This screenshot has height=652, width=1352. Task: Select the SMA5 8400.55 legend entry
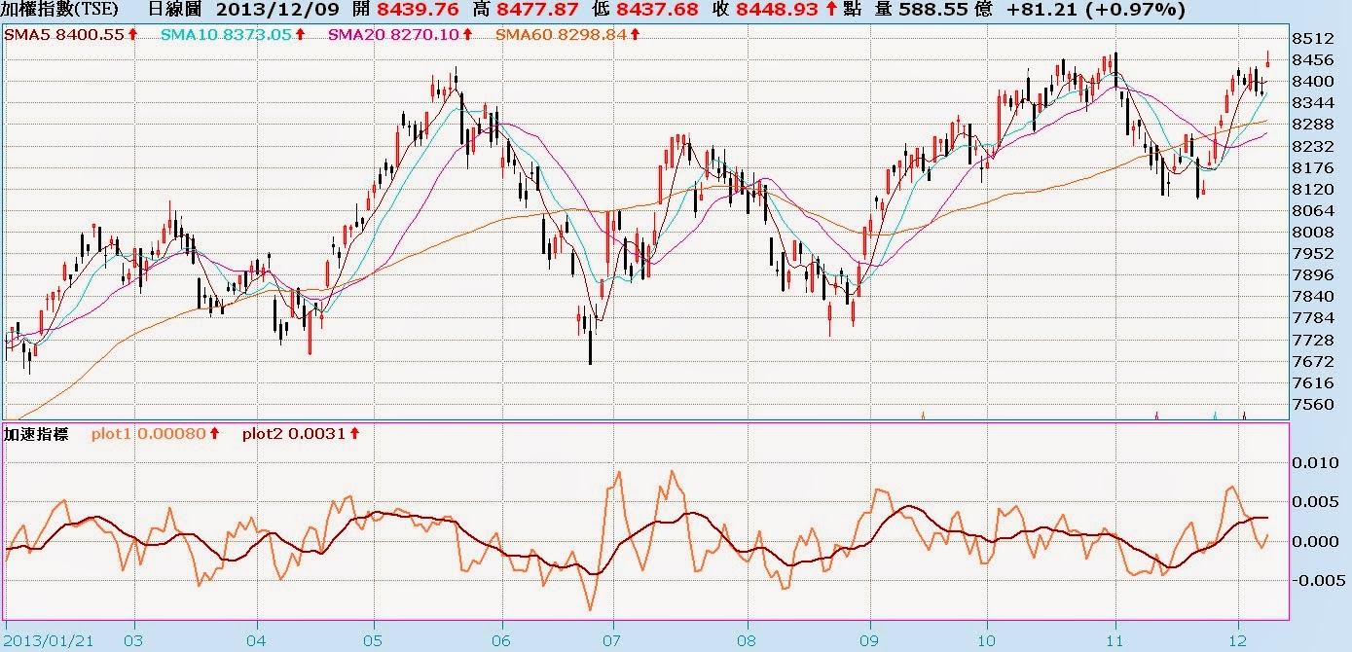coord(64,34)
